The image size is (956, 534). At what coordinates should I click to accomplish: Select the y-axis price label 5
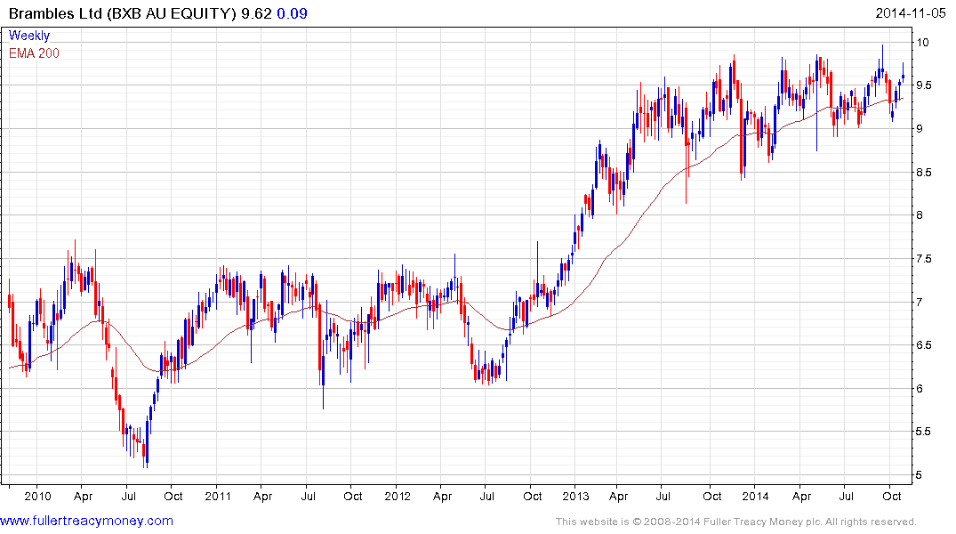[x=920, y=474]
